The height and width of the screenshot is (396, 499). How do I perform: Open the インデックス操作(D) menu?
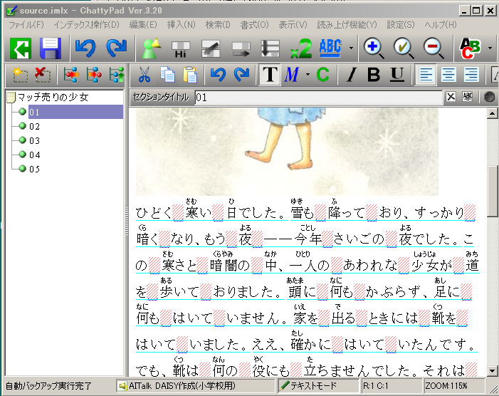point(86,25)
